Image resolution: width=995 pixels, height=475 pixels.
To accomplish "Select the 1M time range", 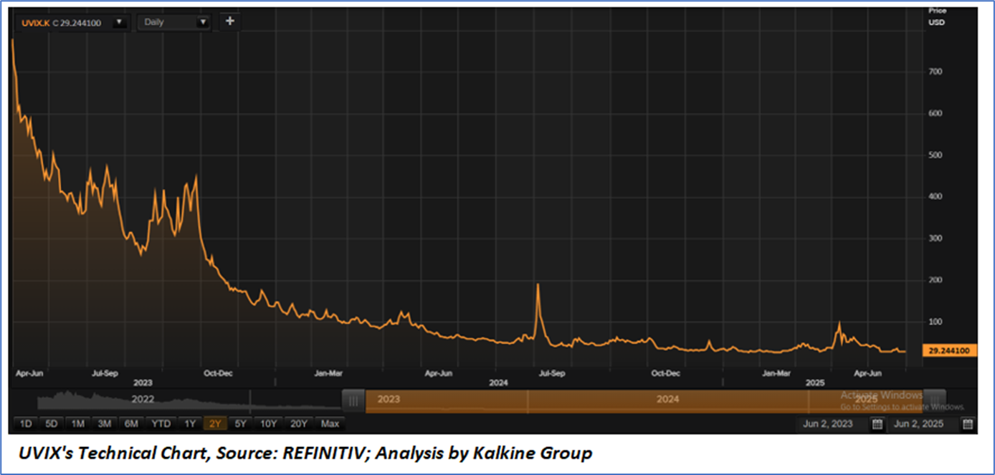I will (77, 424).
